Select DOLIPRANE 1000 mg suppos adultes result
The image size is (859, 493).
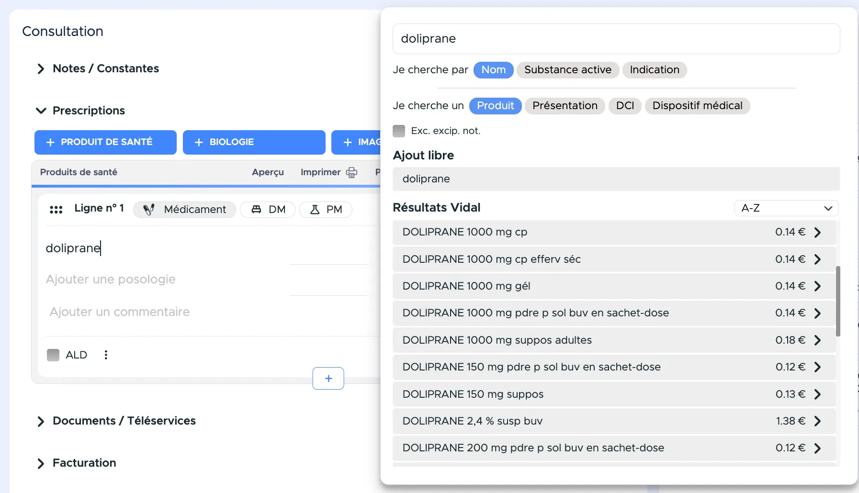(x=614, y=340)
